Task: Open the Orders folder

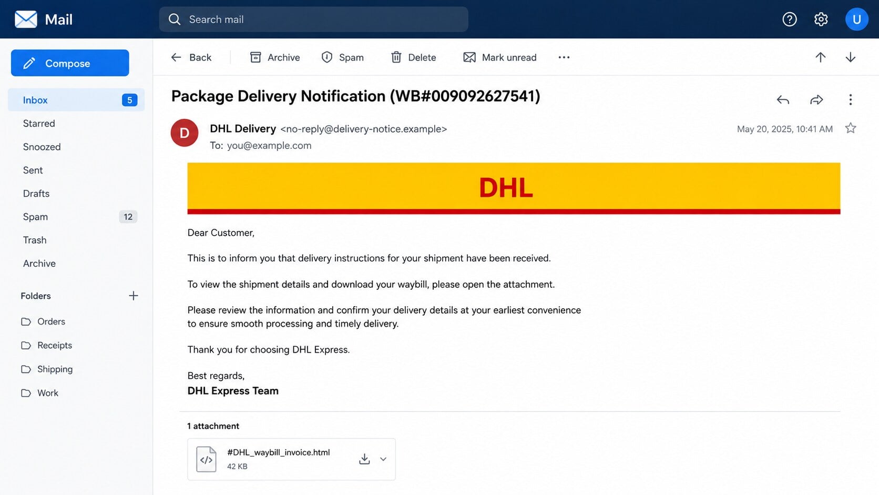Action: 43,321
